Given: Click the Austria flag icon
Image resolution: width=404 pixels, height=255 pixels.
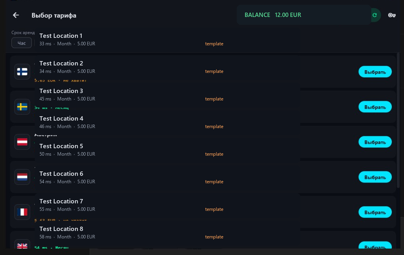Looking at the screenshot, I should (x=22, y=142).
